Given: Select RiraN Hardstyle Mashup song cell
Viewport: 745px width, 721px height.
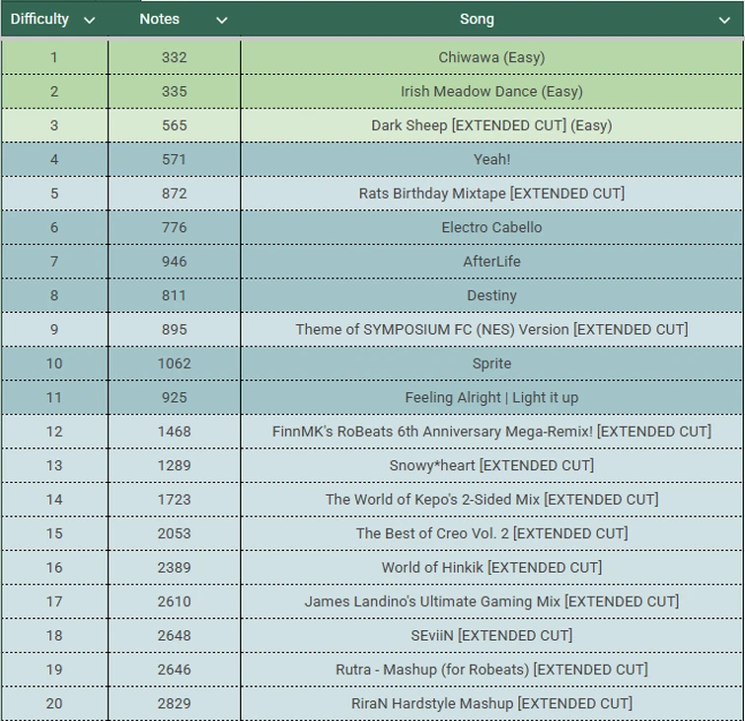Looking at the screenshot, I should (x=491, y=703).
